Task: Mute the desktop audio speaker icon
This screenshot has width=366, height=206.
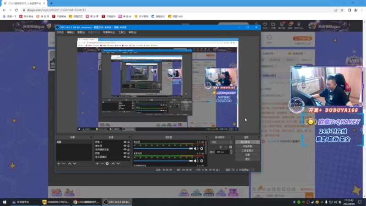Action: tap(196, 161)
